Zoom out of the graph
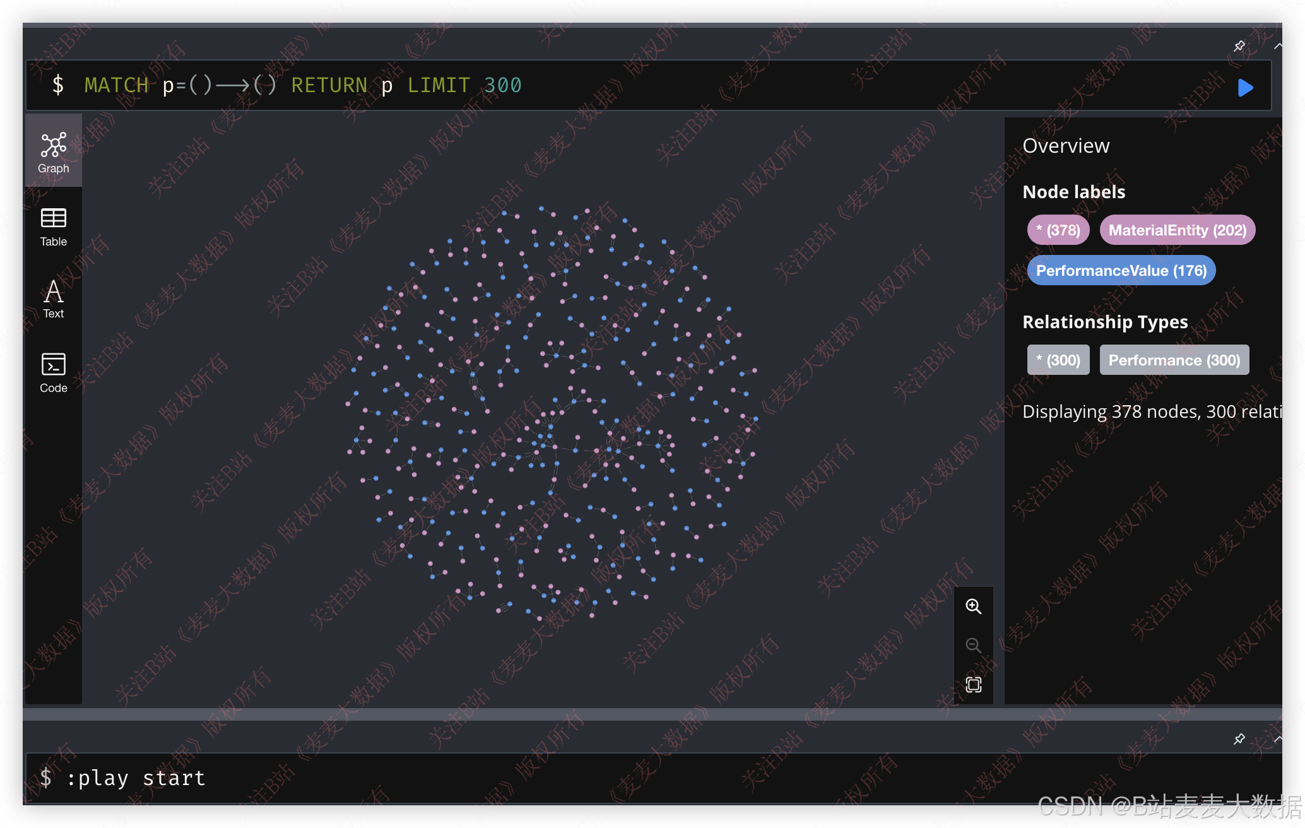The height and width of the screenshot is (828, 1305). click(973, 645)
